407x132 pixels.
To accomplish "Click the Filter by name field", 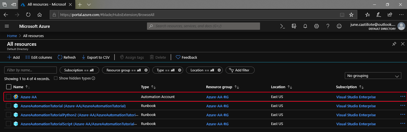I will (31, 70).
